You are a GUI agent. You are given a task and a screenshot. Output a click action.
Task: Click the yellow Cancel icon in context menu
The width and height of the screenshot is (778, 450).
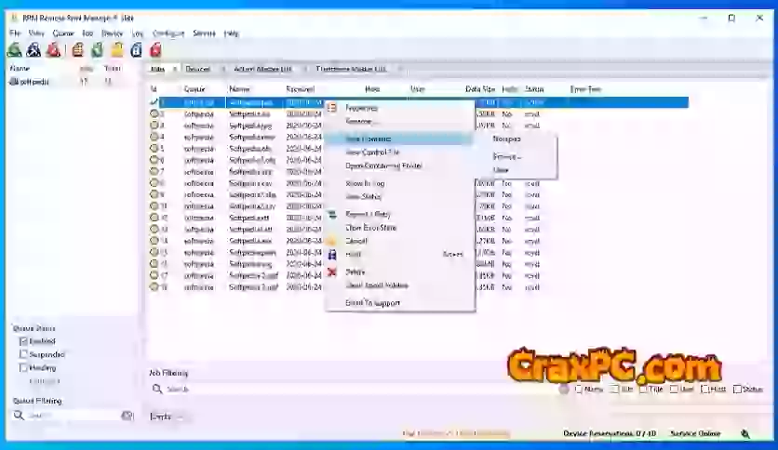332,242
